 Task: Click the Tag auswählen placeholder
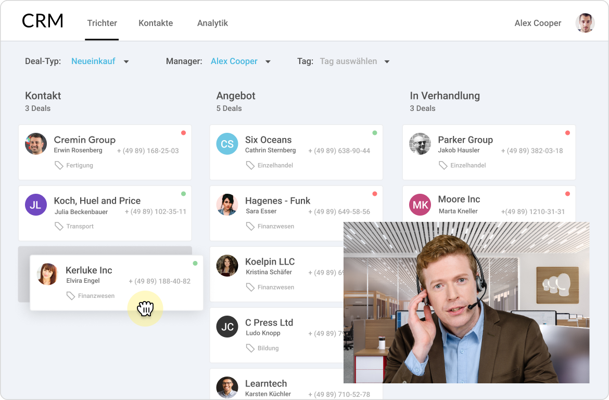pos(348,61)
